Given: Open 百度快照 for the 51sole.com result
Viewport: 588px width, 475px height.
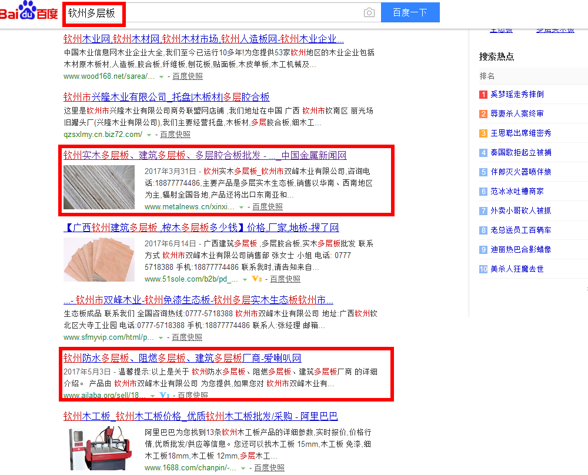Looking at the screenshot, I should pyautogui.click(x=285, y=279).
